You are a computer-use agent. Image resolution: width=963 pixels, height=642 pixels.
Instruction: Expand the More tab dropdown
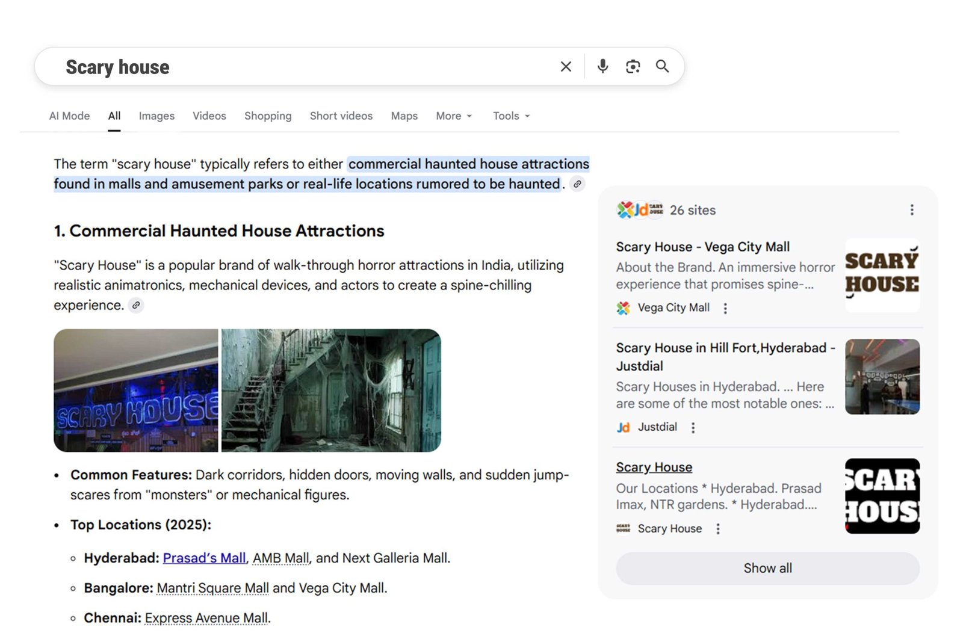453,116
